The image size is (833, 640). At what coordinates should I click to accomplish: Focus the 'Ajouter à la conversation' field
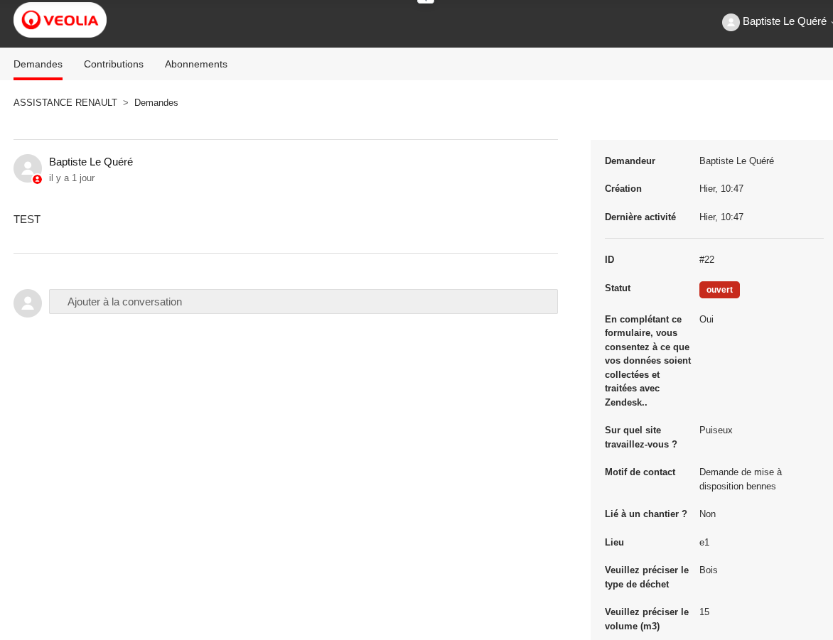(303, 301)
